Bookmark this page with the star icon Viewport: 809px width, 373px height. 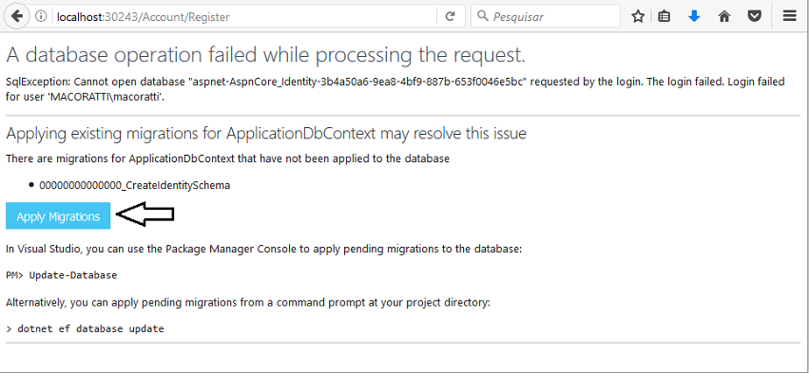pyautogui.click(x=638, y=16)
